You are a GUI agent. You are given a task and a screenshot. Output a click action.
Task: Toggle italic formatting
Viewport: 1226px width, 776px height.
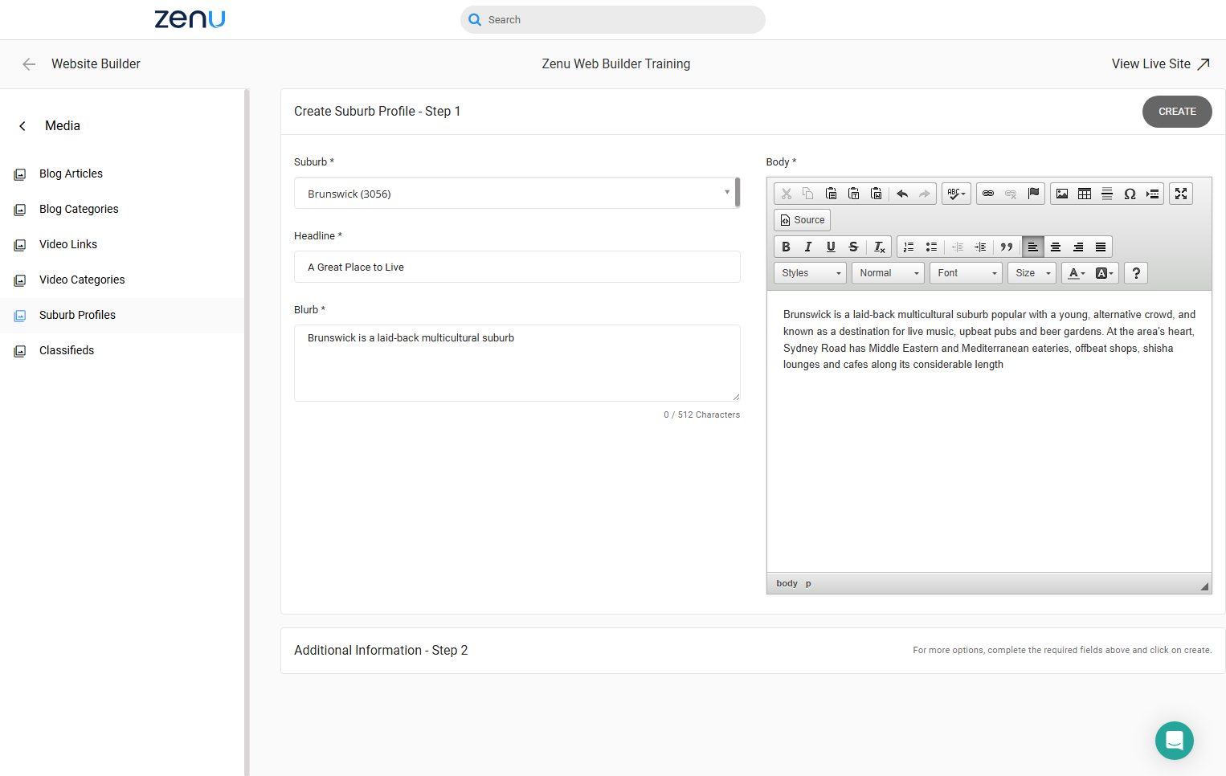(808, 247)
